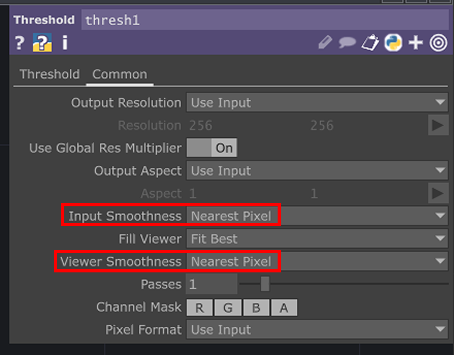Toggle the A channel mask button

tap(284, 308)
